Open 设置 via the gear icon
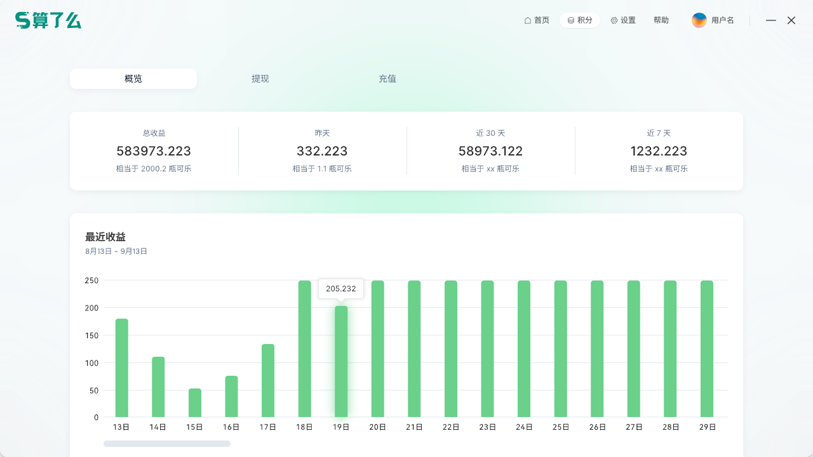 [x=614, y=20]
